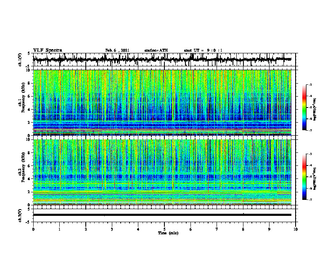Click time axis tick label "6"
Screen dimensions: 333x257
pyautogui.click(x=191, y=229)
